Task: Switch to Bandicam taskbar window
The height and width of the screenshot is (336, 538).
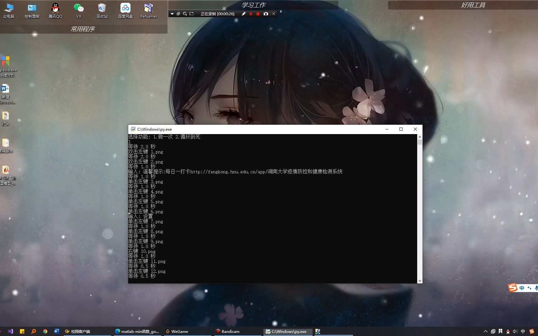Action: (x=237, y=331)
